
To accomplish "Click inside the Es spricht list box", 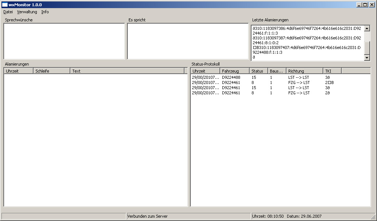I will pyautogui.click(x=188, y=41).
